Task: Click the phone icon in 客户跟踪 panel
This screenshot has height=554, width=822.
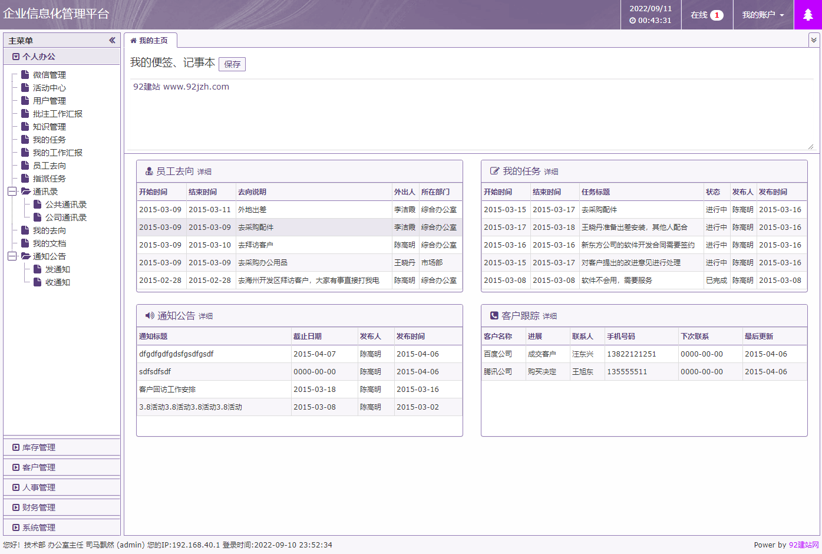Action: pyautogui.click(x=494, y=315)
